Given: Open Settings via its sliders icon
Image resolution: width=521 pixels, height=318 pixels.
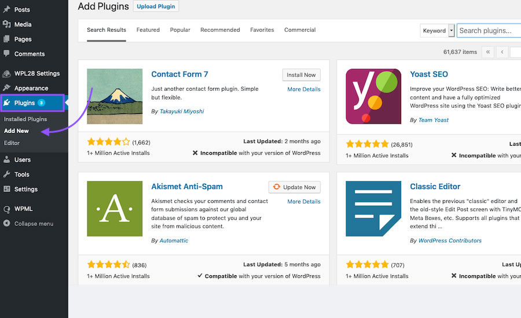Looking at the screenshot, I should click(x=6, y=189).
